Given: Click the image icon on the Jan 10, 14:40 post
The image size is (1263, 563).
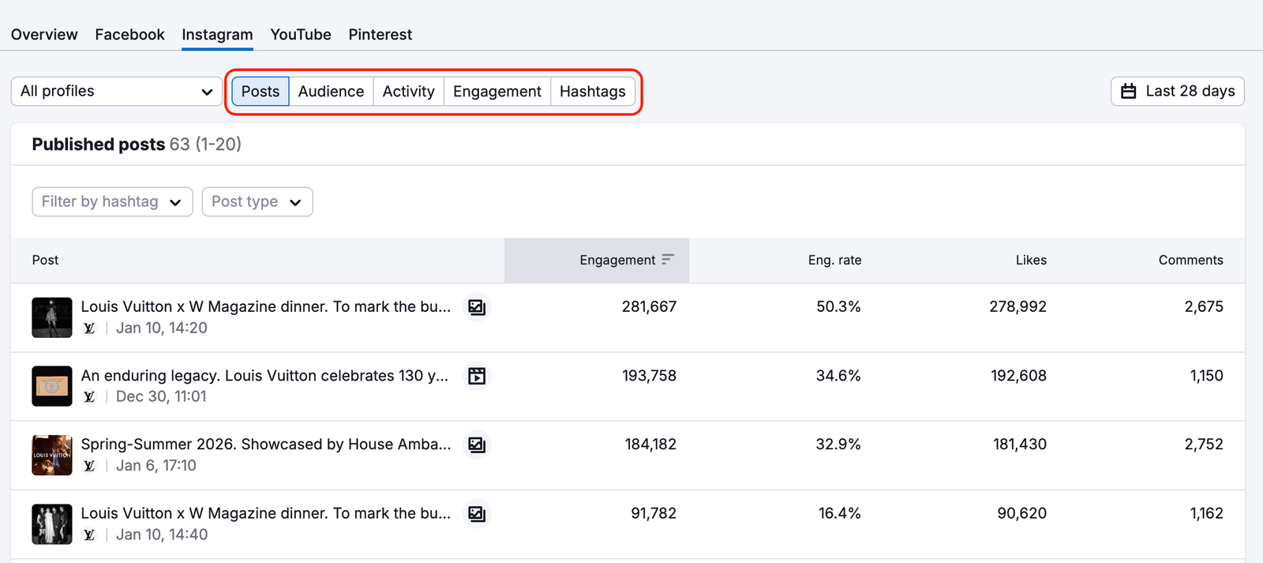Looking at the screenshot, I should click(x=477, y=514).
